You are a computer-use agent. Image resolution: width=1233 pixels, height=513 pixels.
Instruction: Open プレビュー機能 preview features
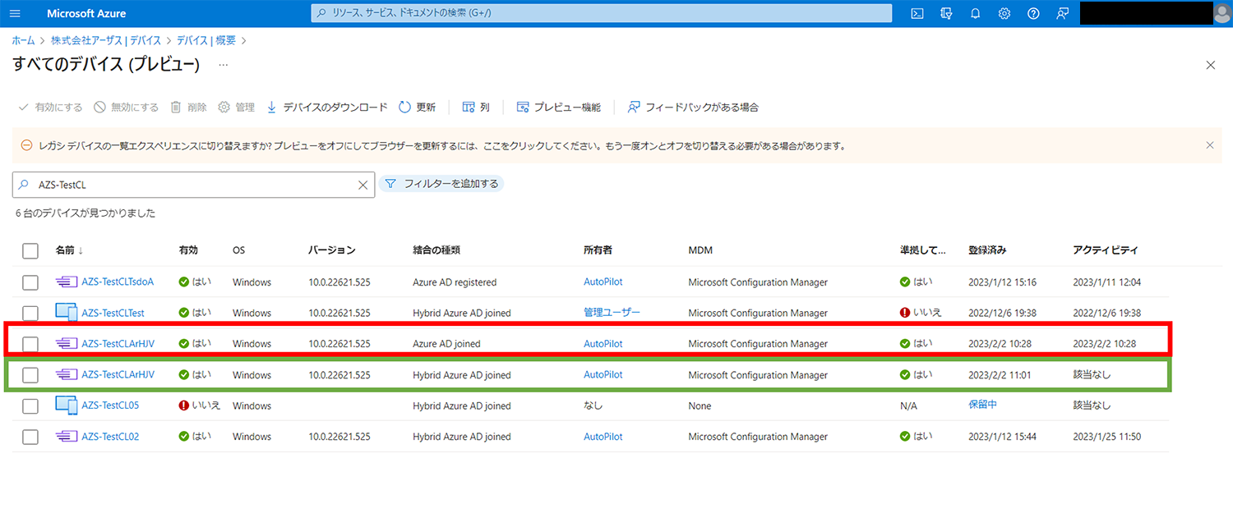click(558, 108)
